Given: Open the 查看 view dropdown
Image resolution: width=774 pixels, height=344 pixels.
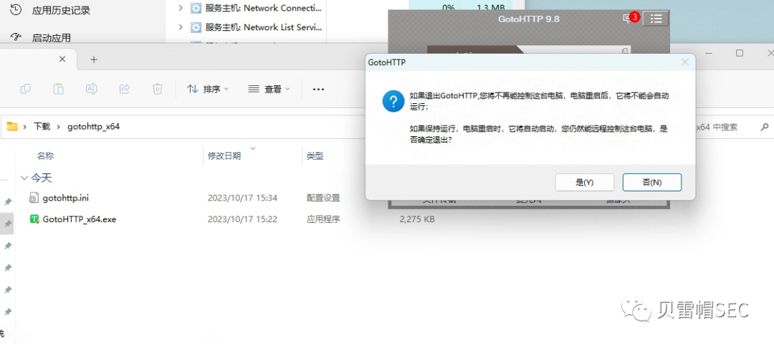Looking at the screenshot, I should [x=269, y=90].
